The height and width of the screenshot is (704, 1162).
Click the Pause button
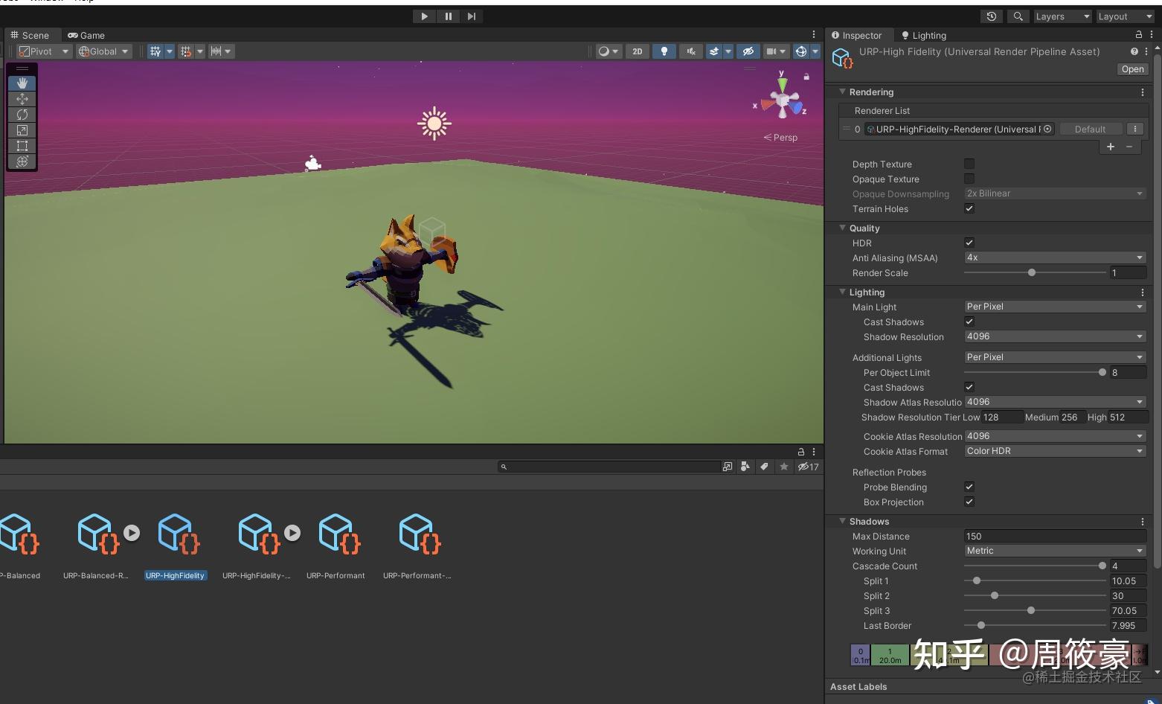(x=448, y=16)
